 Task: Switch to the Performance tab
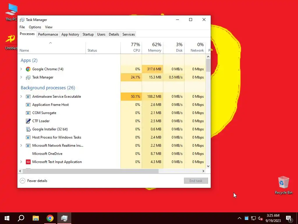[48, 34]
